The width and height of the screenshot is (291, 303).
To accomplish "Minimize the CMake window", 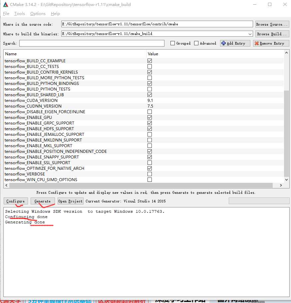I will 255,4.
